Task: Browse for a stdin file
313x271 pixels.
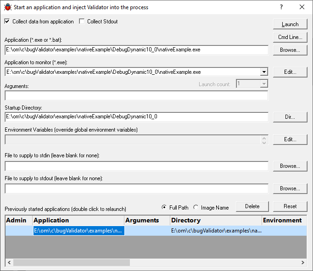Action: [x=290, y=166]
